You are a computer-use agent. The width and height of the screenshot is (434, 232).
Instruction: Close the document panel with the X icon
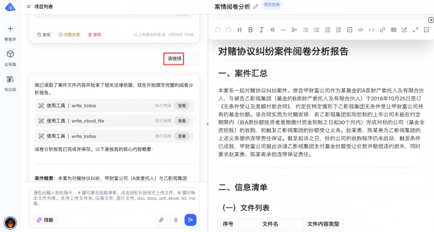(x=431, y=20)
